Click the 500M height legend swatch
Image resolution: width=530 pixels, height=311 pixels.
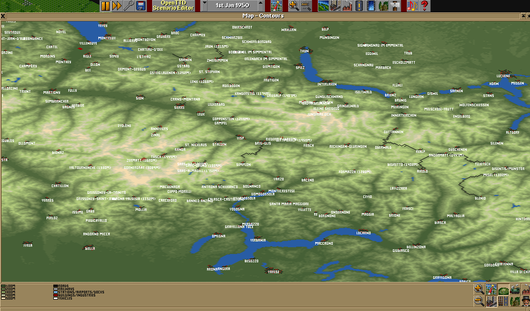click(x=4, y=298)
